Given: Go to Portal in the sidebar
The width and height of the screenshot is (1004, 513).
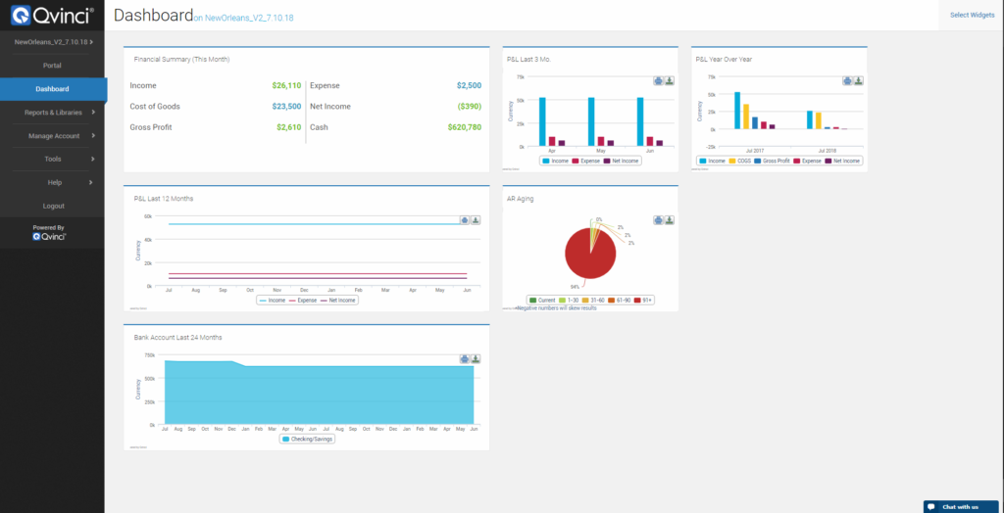Looking at the screenshot, I should [x=53, y=66].
